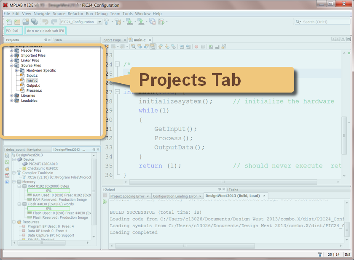Open the PIC24_Configuration dropdown

tap(99, 21)
